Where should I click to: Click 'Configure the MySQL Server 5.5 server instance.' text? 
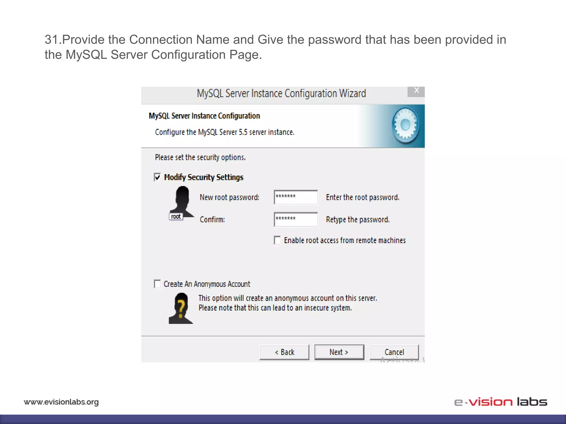coord(224,132)
